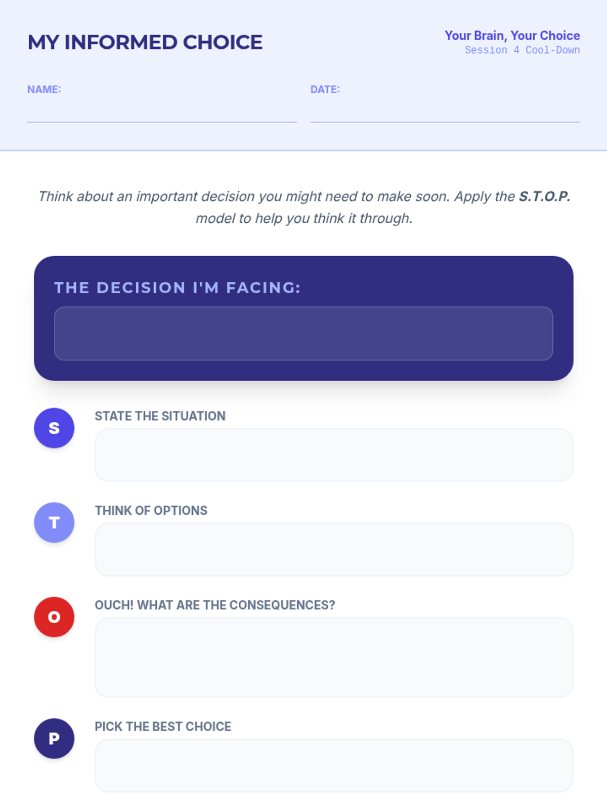Select the Session 4 Cool-Down subtitle
Viewport: 607px width, 810px height.
(522, 50)
